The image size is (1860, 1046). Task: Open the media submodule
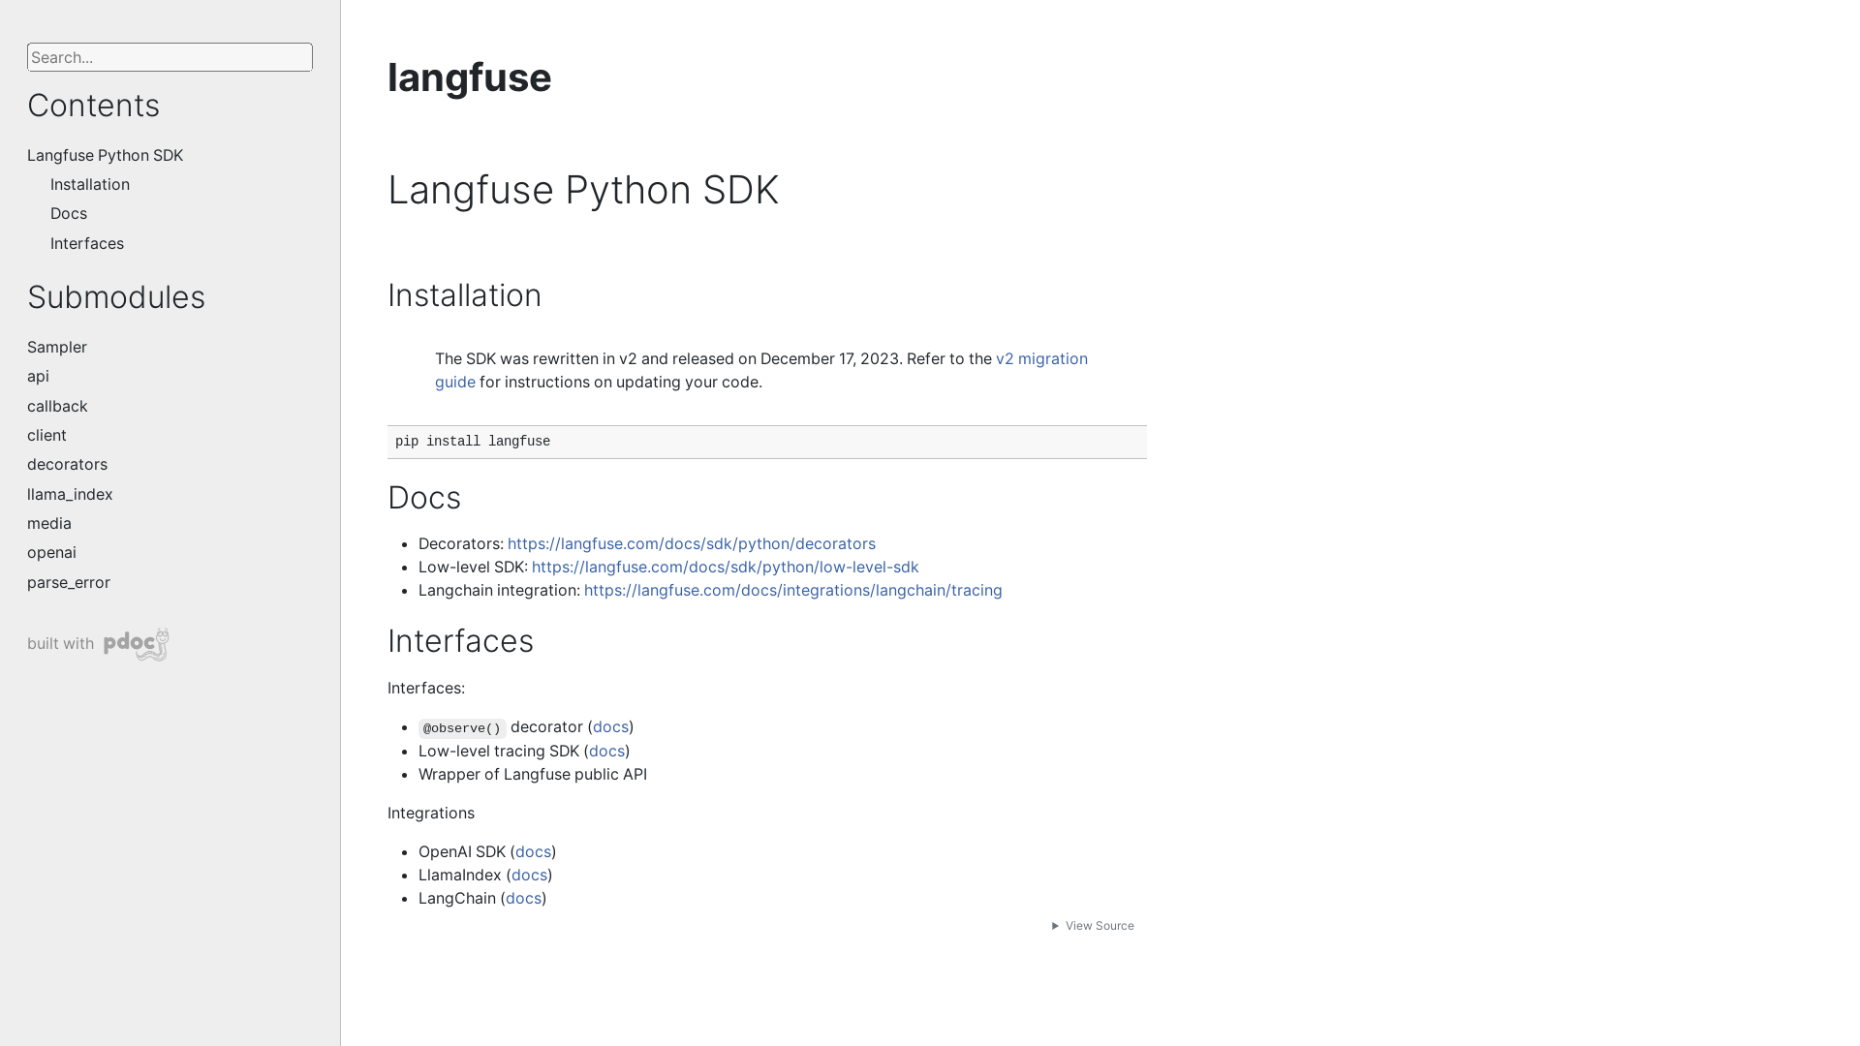pyautogui.click(x=49, y=523)
